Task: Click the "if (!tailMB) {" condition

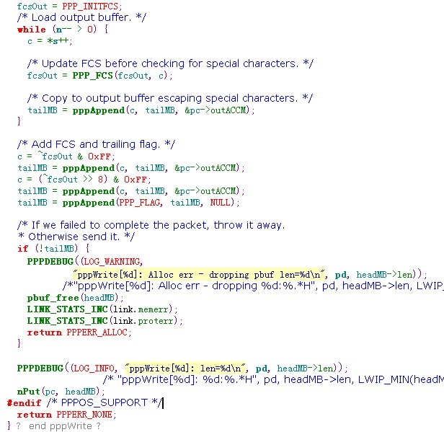Action: (x=53, y=248)
